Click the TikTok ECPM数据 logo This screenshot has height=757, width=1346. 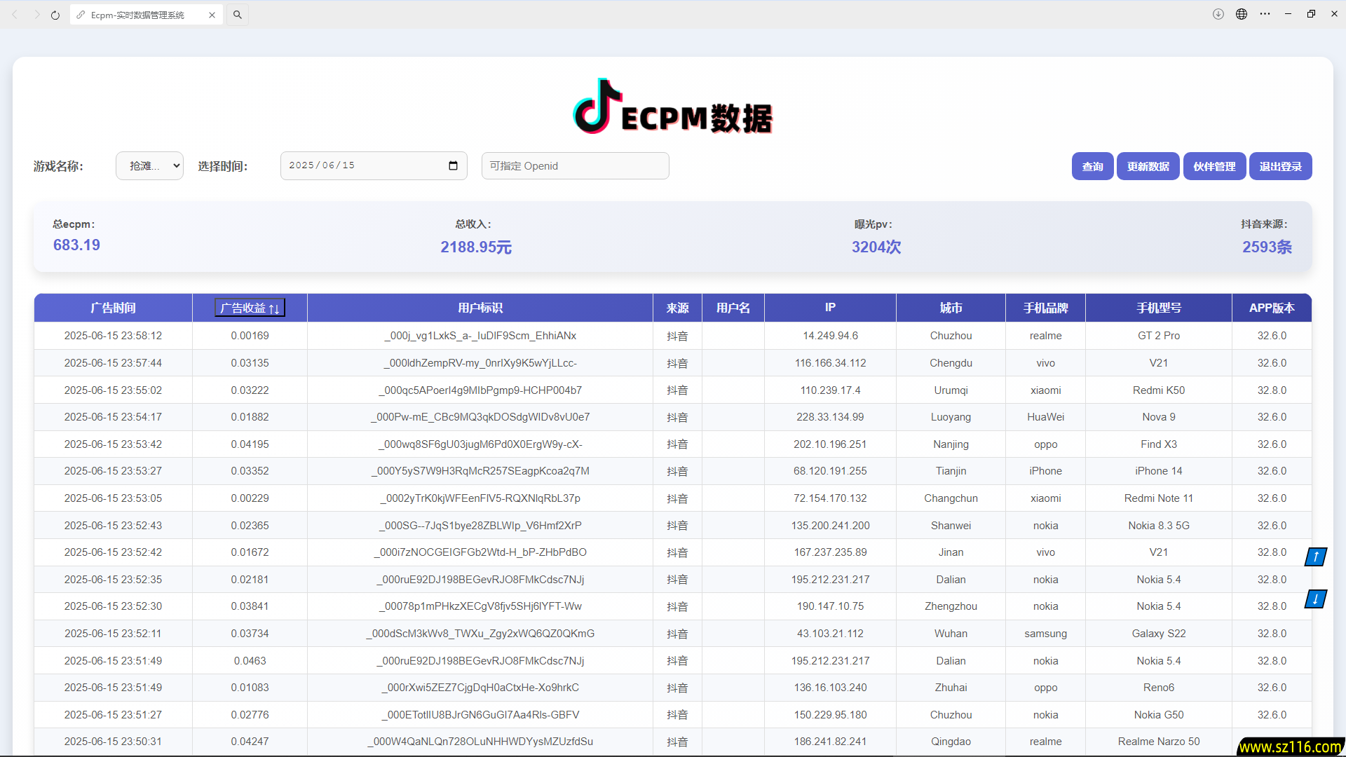[x=672, y=107]
